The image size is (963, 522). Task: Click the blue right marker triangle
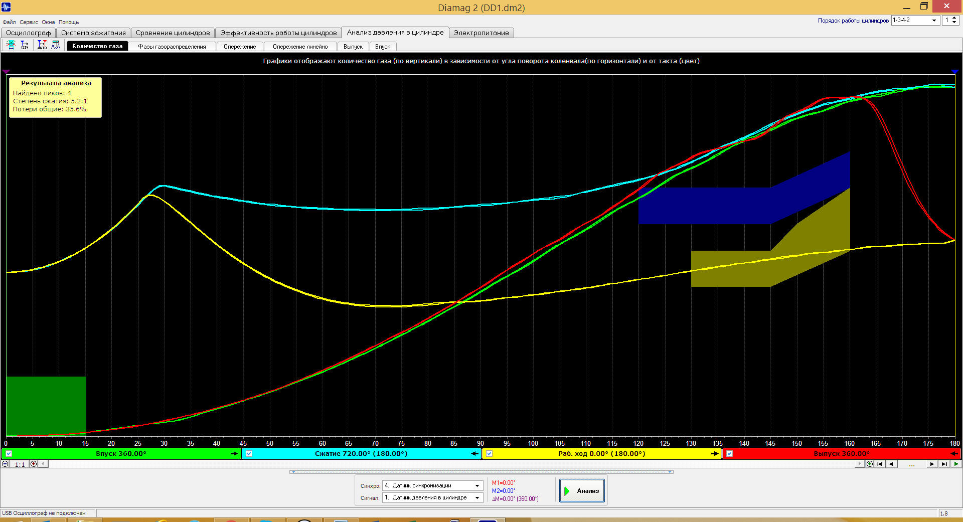coord(955,72)
